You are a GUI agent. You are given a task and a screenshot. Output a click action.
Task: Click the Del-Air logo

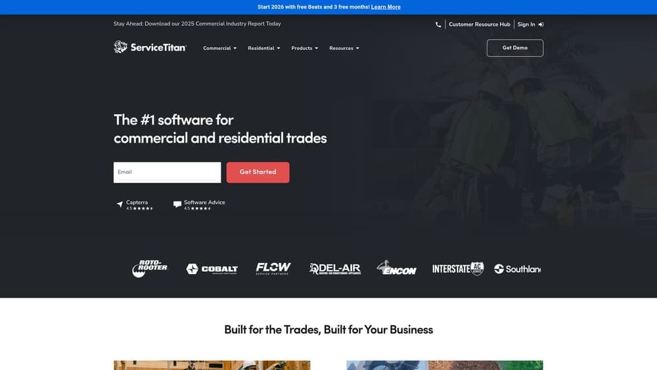(x=335, y=269)
